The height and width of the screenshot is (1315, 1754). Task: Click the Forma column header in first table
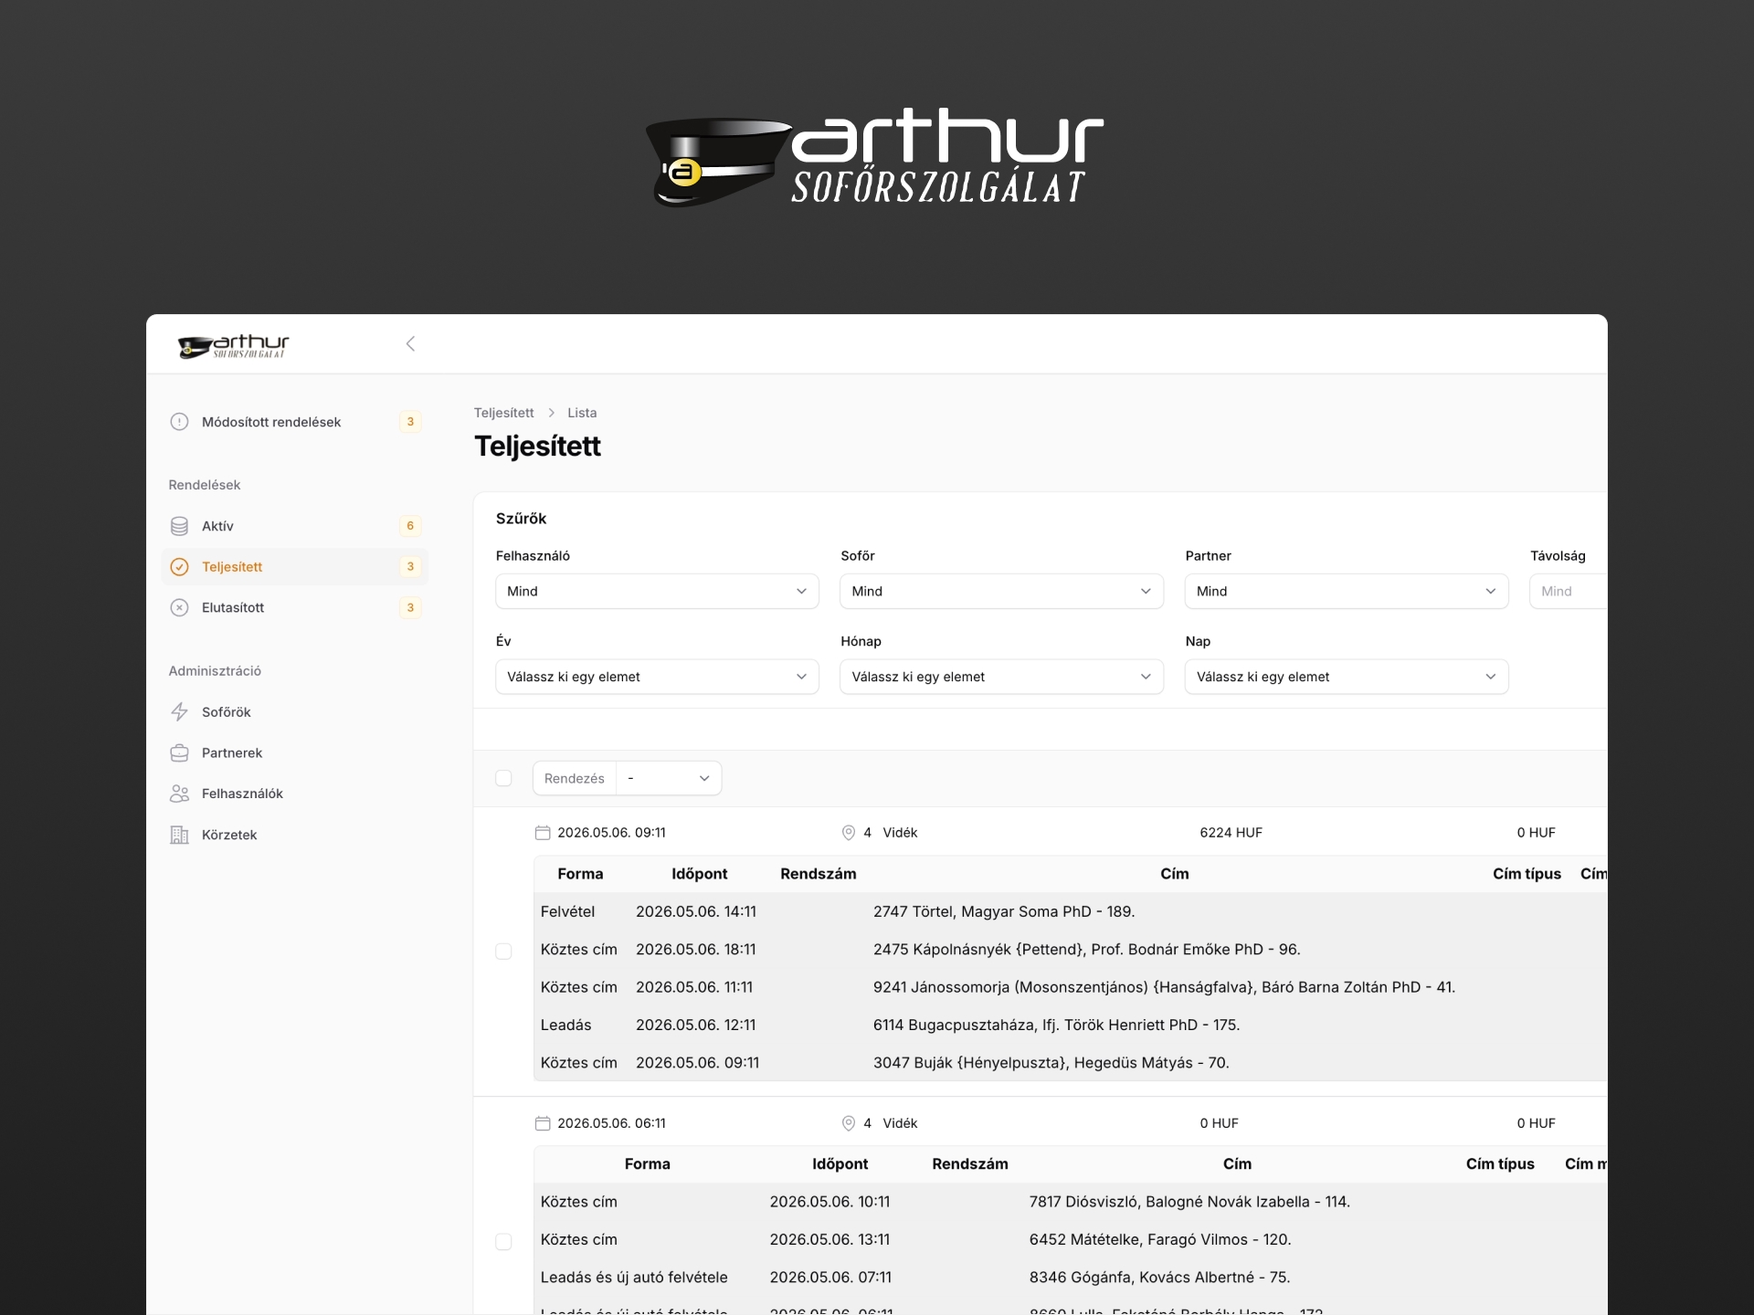[x=580, y=874]
